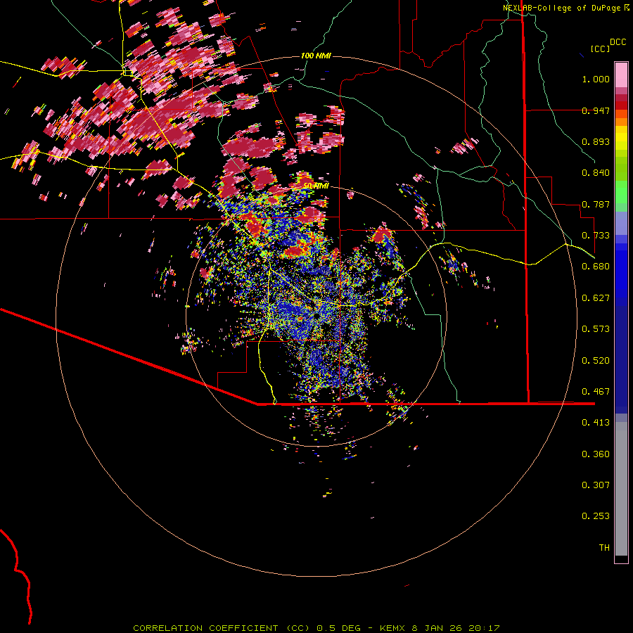Click the 0.840 legend value
This screenshot has width=633, height=633.
coord(596,173)
